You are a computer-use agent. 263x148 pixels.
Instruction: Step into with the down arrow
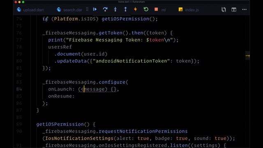coord(115,9)
